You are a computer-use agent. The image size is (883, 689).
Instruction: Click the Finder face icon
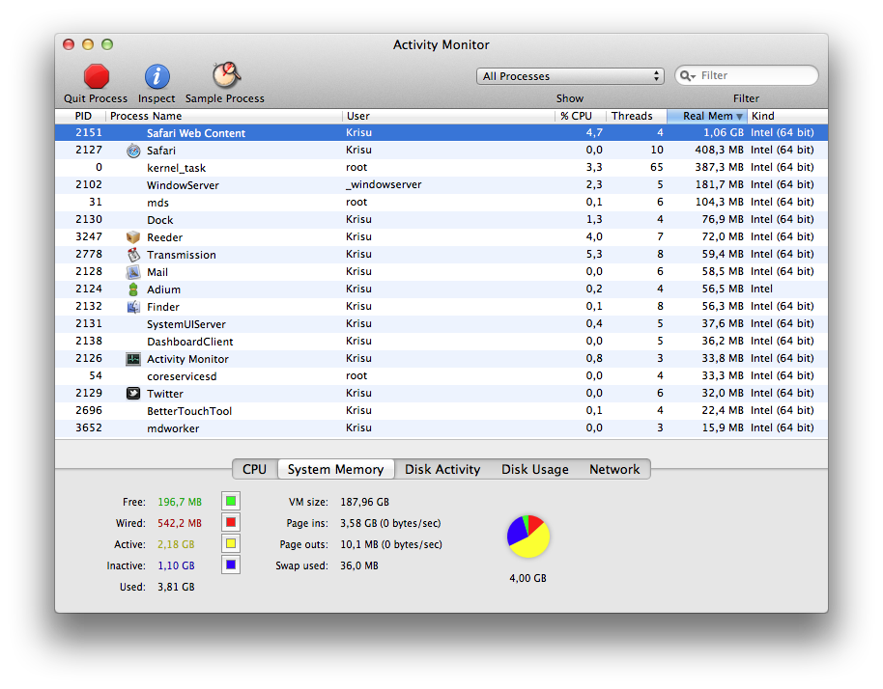click(x=133, y=307)
